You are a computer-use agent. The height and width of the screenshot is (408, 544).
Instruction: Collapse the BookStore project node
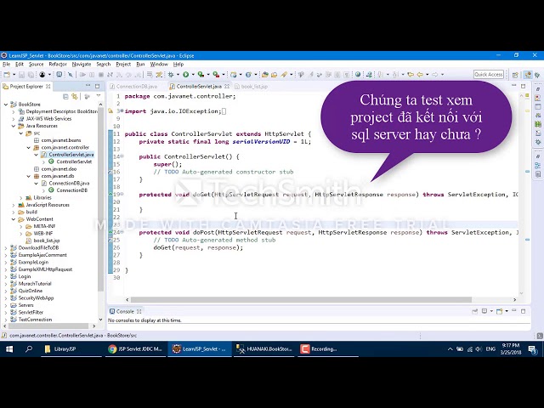pyautogui.click(x=6, y=104)
